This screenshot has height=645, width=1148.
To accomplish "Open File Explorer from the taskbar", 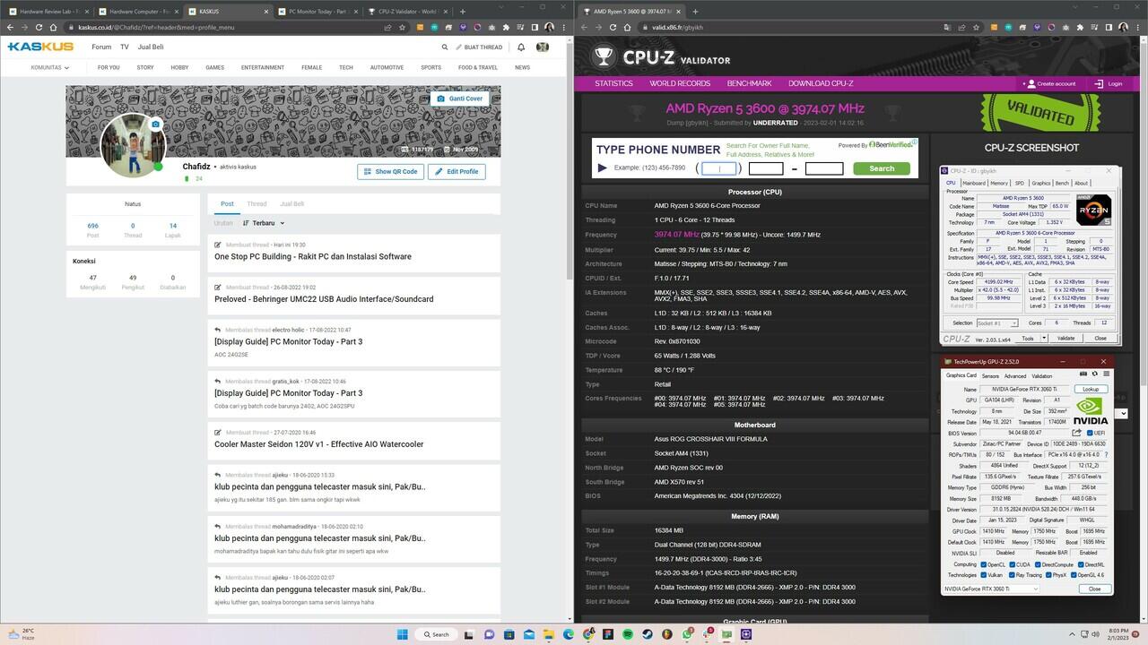I will [x=548, y=634].
